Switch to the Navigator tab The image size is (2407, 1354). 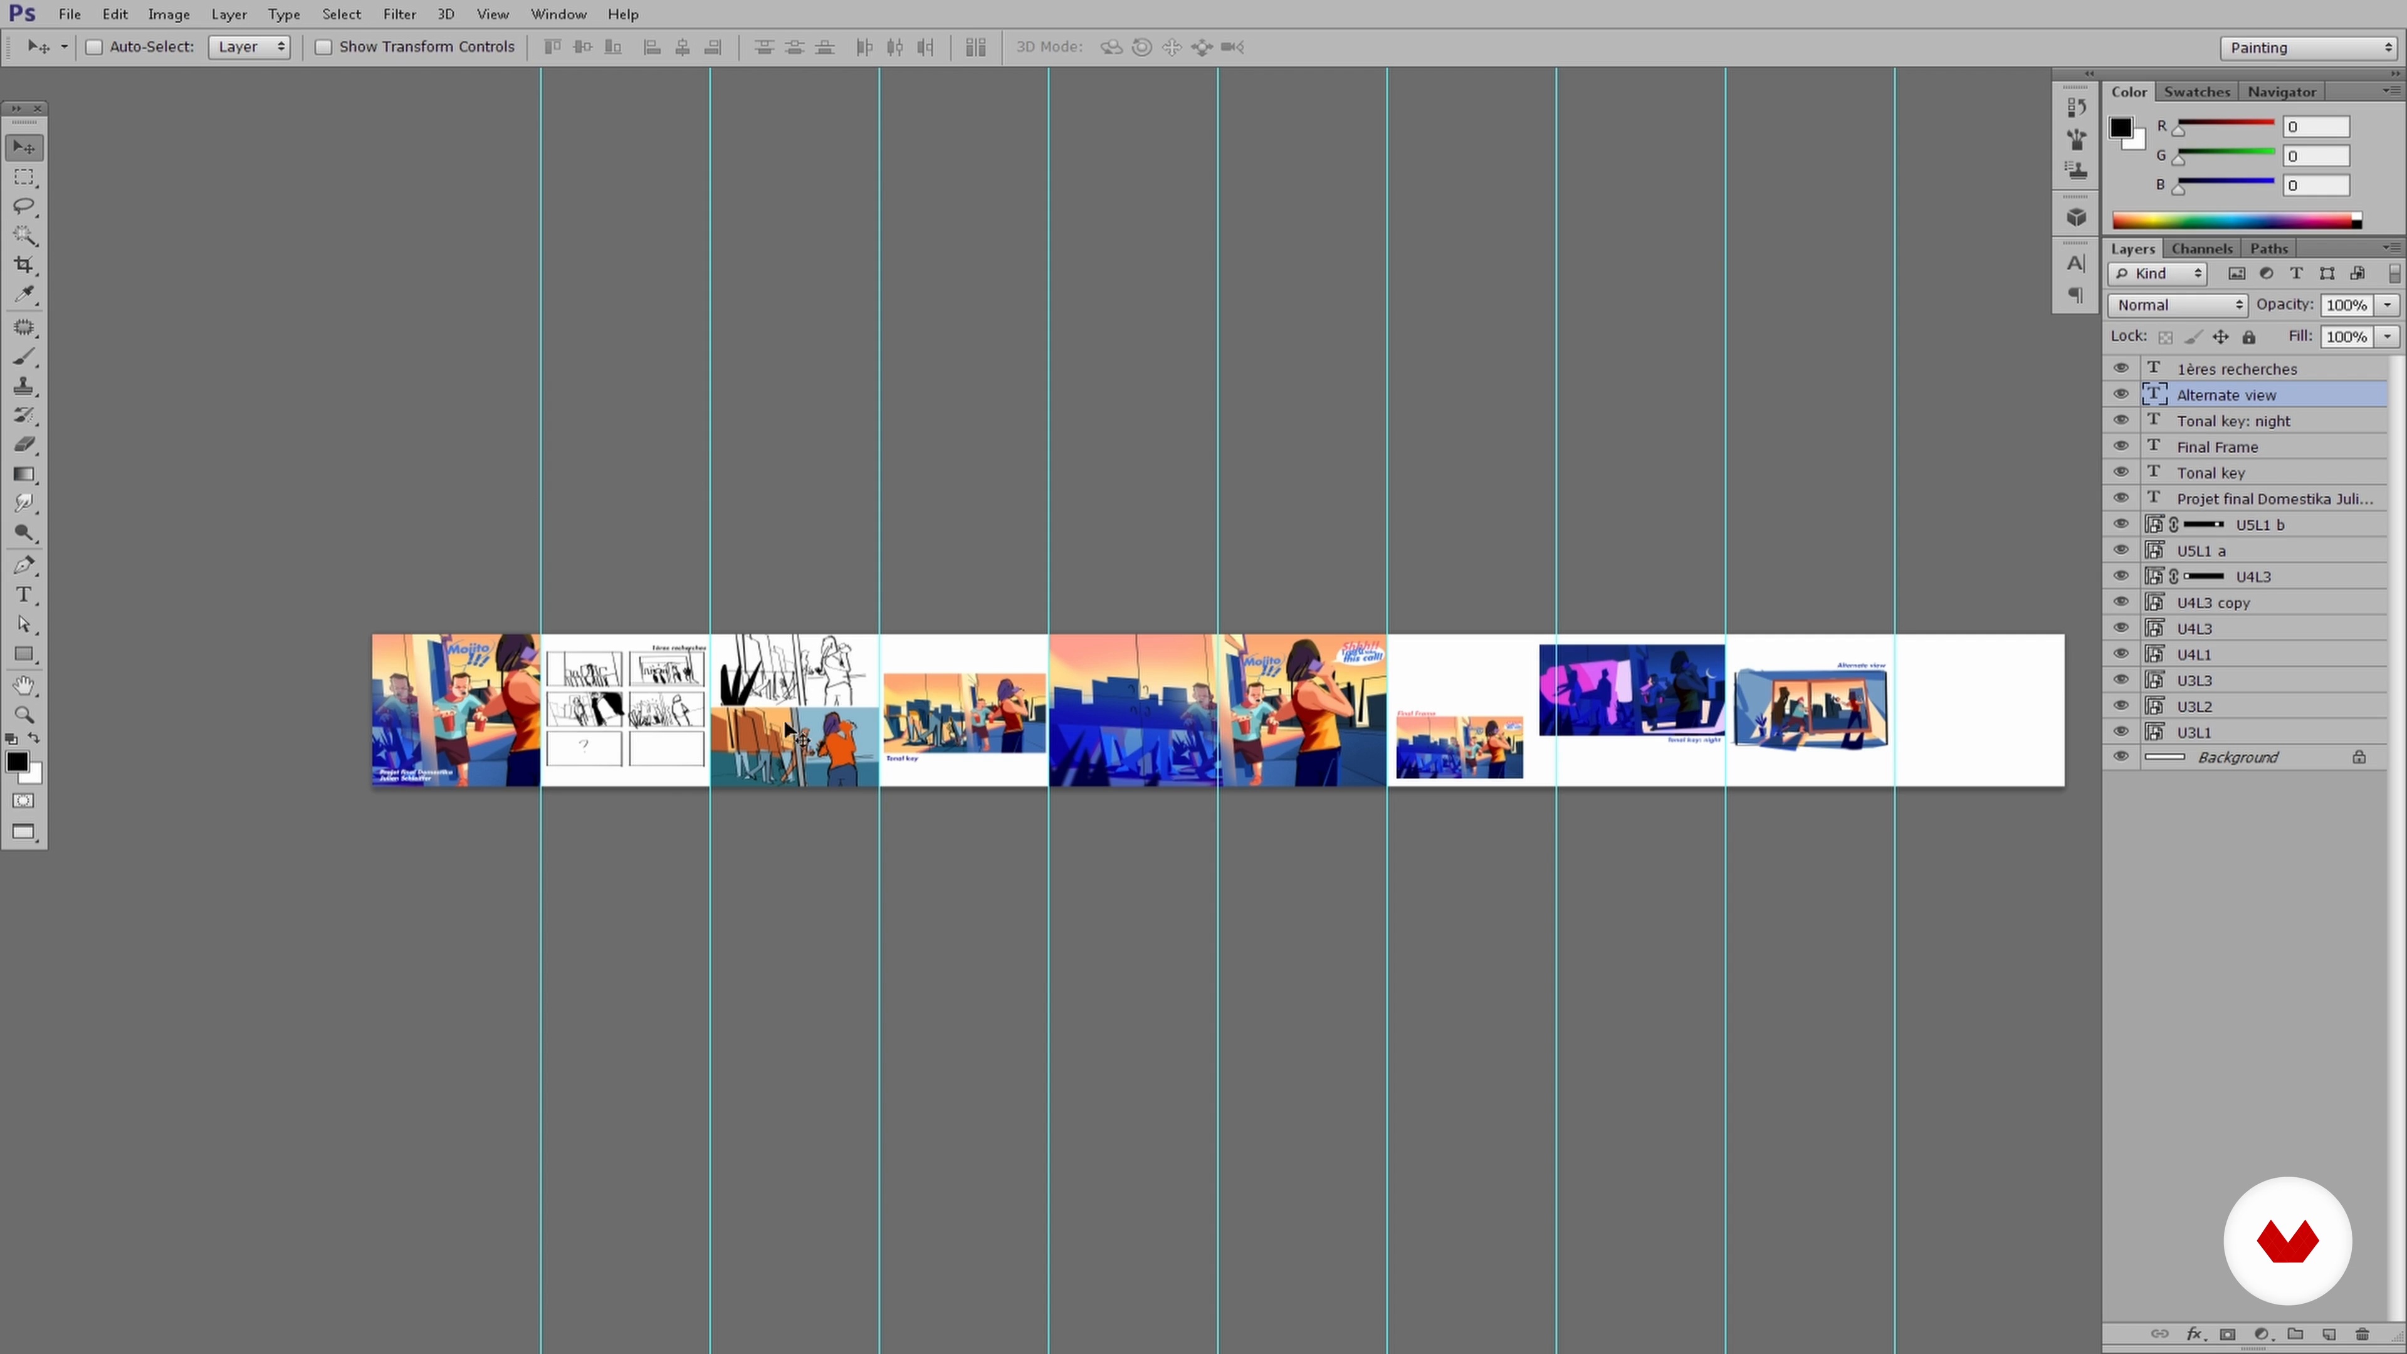coord(2282,92)
